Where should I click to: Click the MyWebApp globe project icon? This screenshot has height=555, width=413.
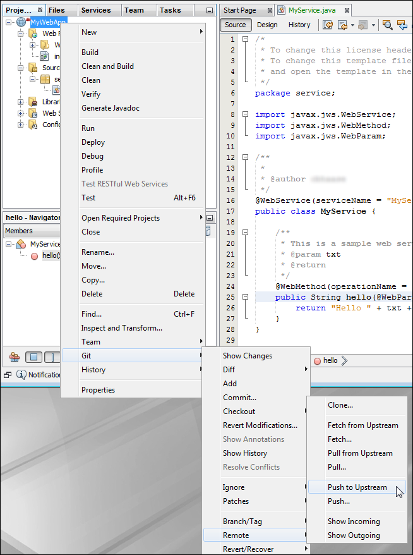coord(21,22)
